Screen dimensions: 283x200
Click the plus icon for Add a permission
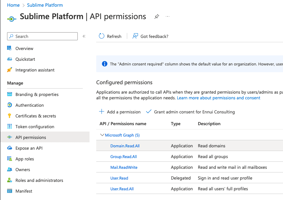coord(102,112)
